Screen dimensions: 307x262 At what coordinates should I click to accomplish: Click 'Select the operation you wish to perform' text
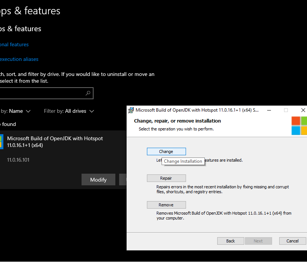pyautogui.click(x=176, y=129)
